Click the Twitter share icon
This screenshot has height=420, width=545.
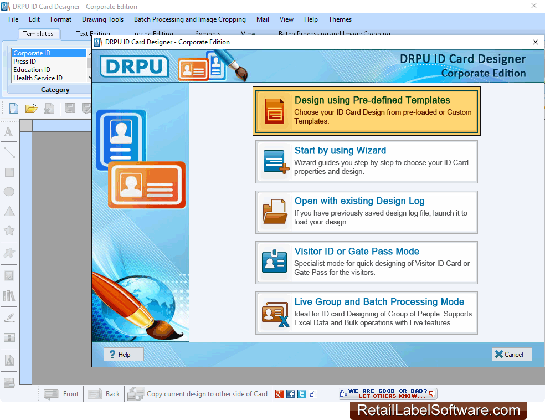(301, 393)
